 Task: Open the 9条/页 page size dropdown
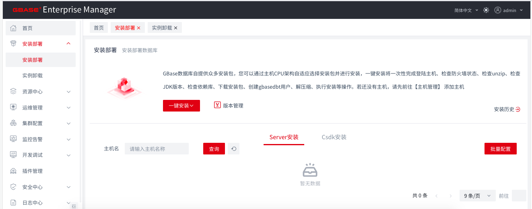(x=477, y=196)
